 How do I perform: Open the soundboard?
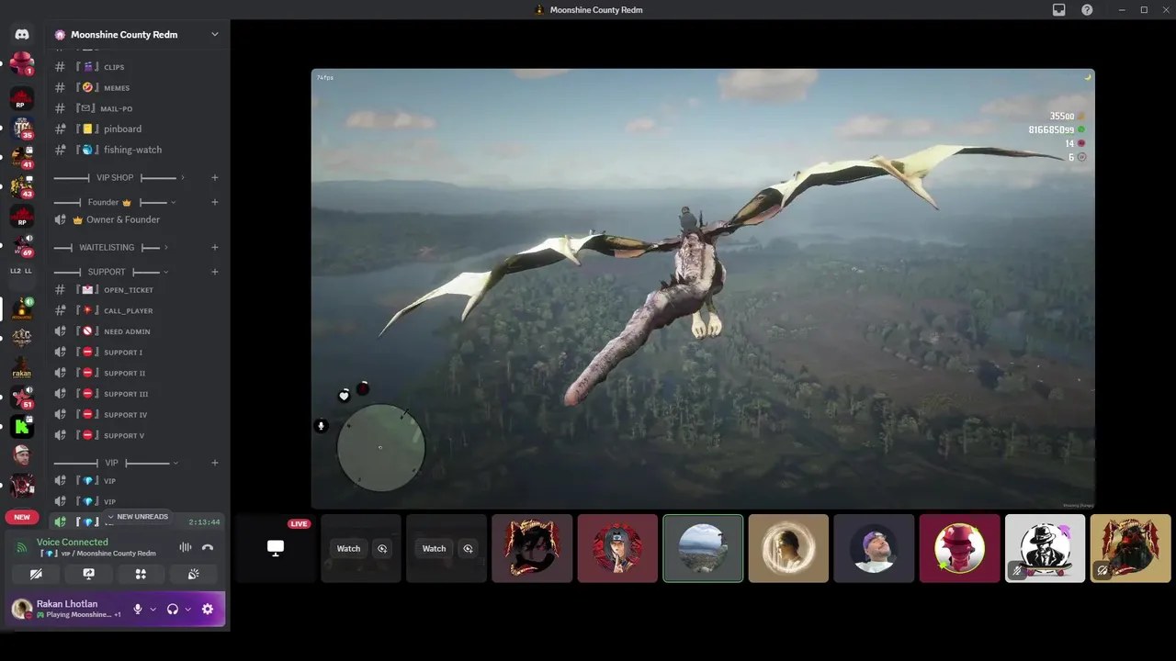(x=193, y=574)
